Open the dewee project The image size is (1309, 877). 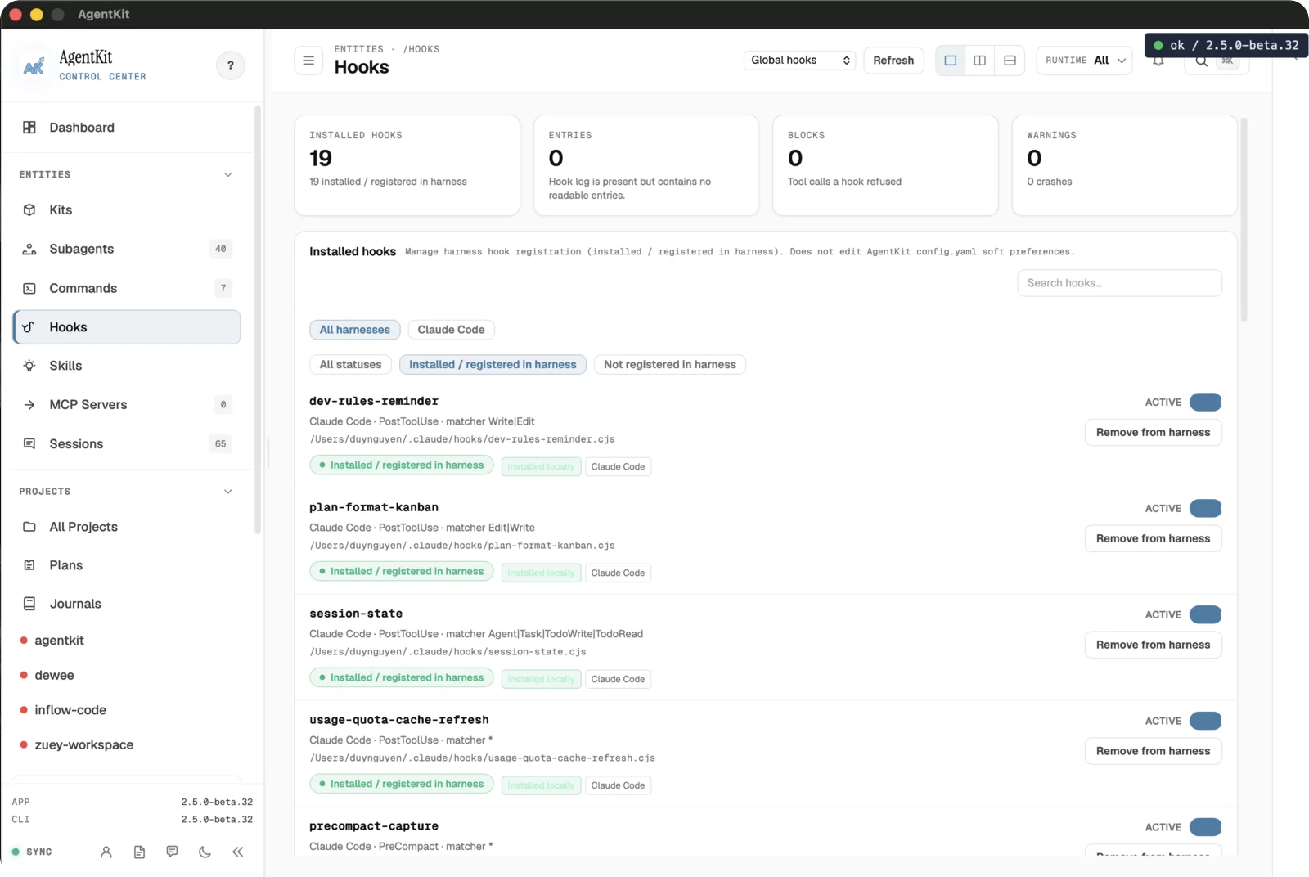pos(54,676)
